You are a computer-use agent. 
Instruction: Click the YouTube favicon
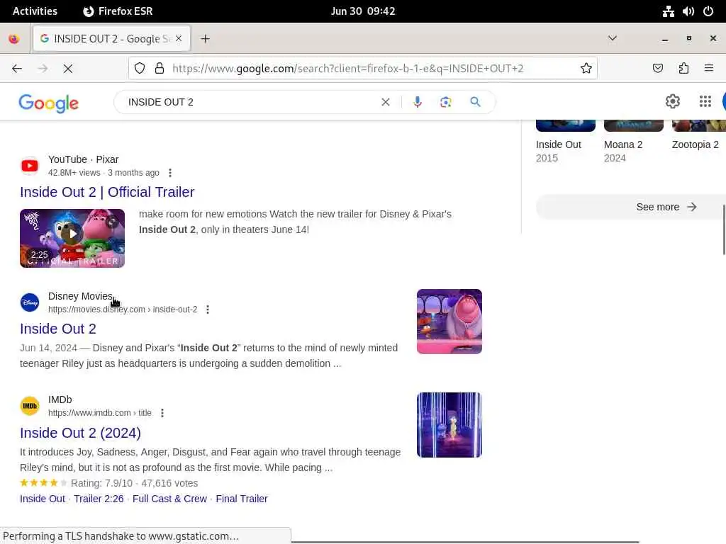coord(30,166)
